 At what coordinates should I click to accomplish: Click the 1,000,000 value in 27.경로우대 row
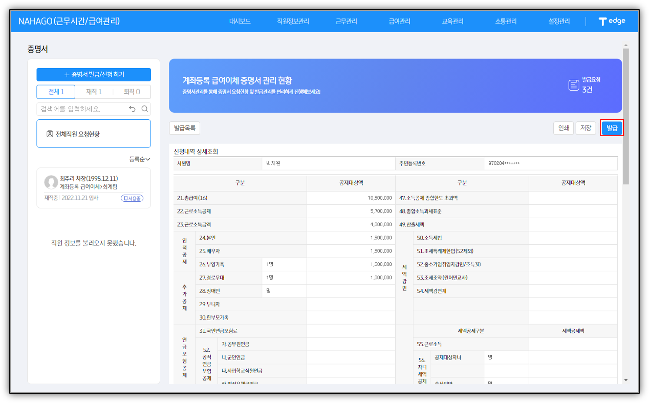click(x=381, y=278)
